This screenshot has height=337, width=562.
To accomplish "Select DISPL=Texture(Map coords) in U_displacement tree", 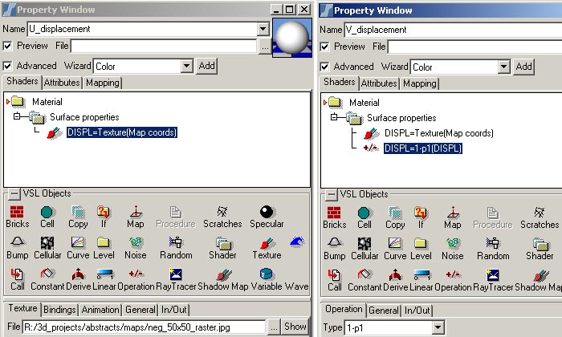I will (122, 132).
